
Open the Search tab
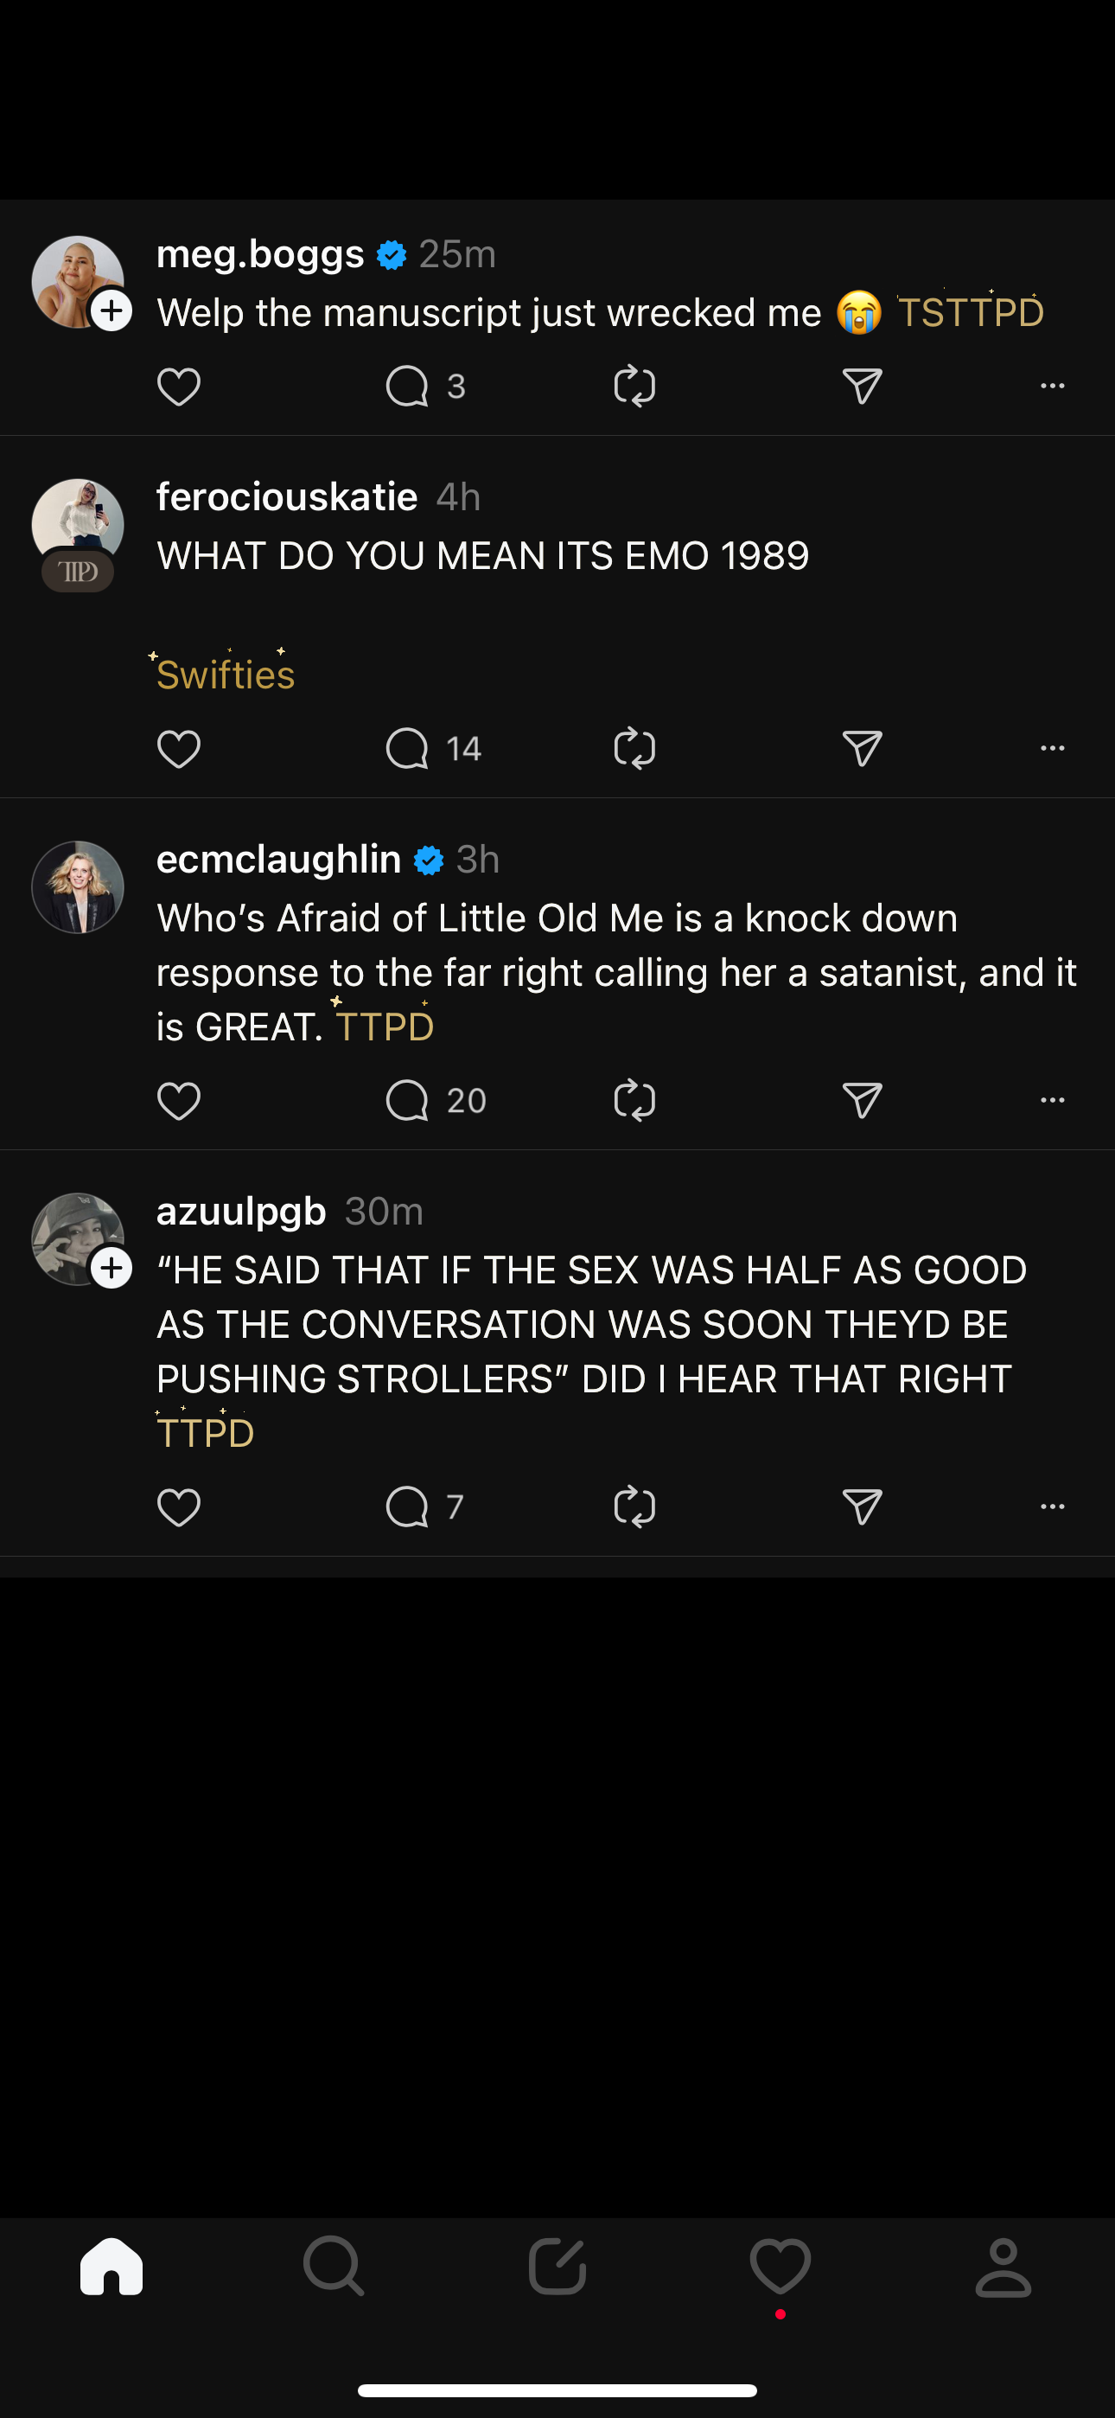click(334, 2267)
